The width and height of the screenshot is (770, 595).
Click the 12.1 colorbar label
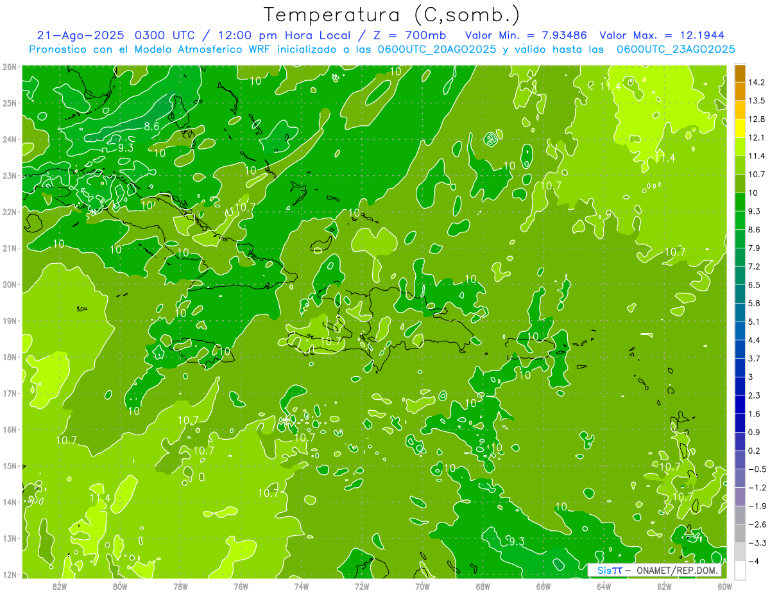[756, 137]
